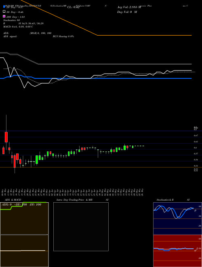Click the lower MACD panel under ADX
The height and width of the screenshot is (267, 202).
point(24,251)
